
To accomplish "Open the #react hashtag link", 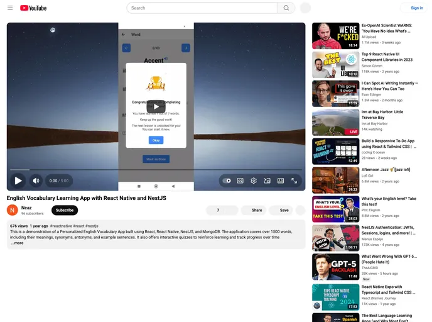I will pyautogui.click(x=78, y=226).
